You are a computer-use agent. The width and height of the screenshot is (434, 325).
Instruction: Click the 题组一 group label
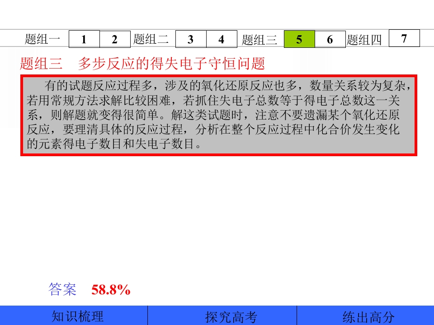click(x=42, y=40)
